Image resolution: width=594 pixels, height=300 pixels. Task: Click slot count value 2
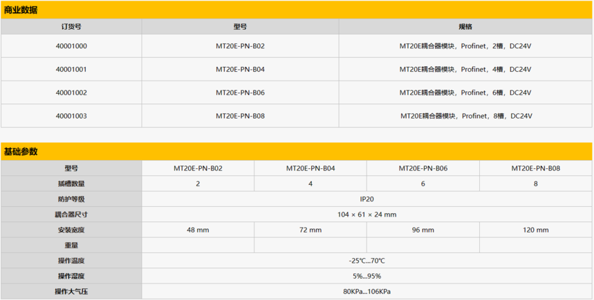[x=198, y=184]
